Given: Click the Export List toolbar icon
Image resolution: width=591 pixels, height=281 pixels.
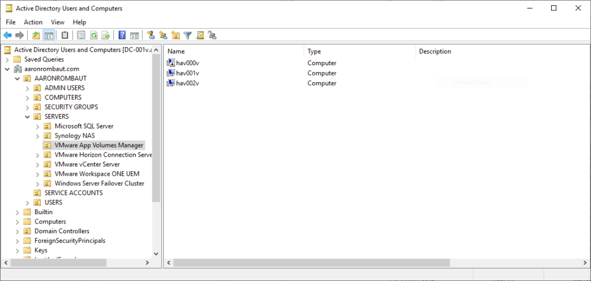Looking at the screenshot, I should pyautogui.click(x=106, y=36).
